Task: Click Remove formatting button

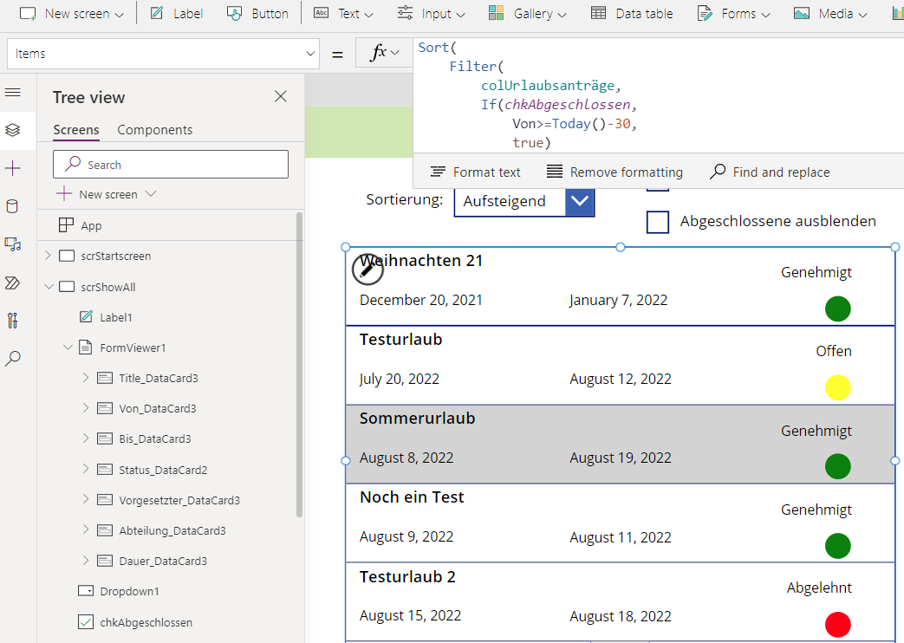Action: 615,172
